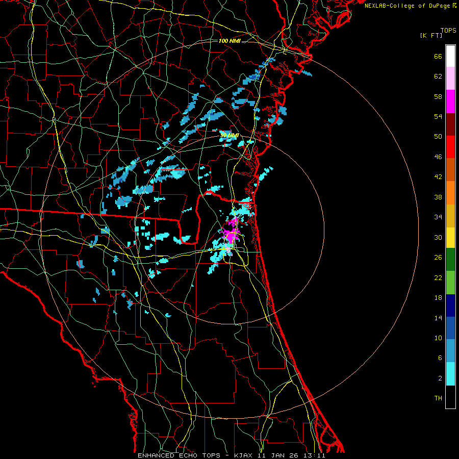Click the medium blue legend swatch

pos(450,328)
